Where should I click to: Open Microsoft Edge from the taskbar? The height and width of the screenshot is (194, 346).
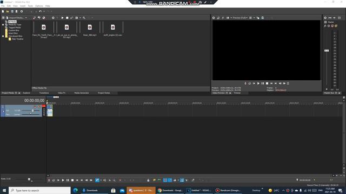tap(76, 190)
